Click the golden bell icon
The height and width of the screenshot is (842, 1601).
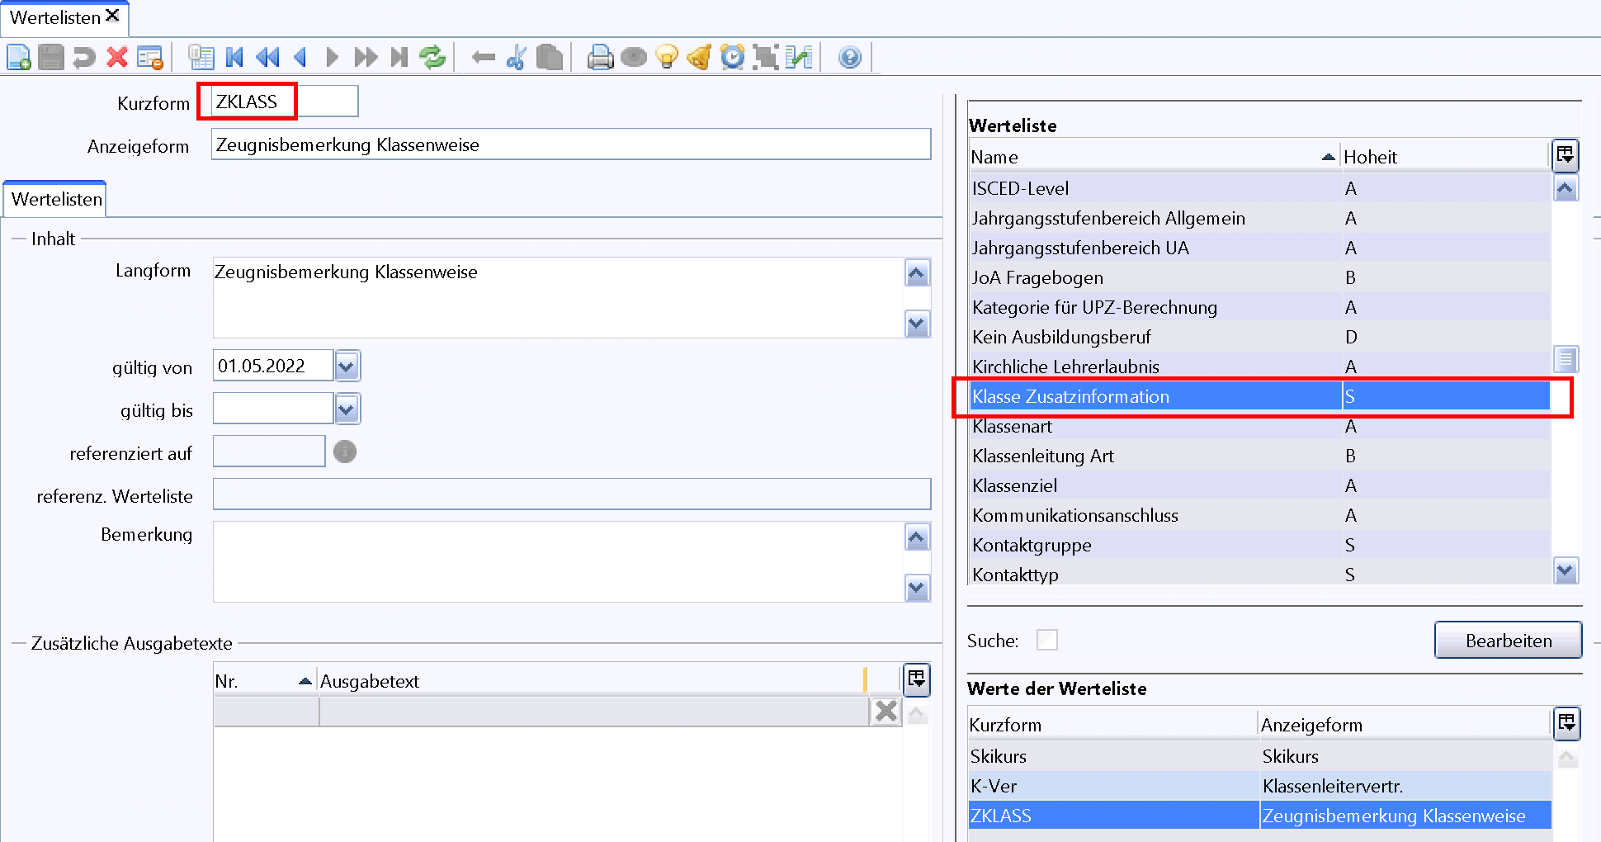(x=699, y=57)
